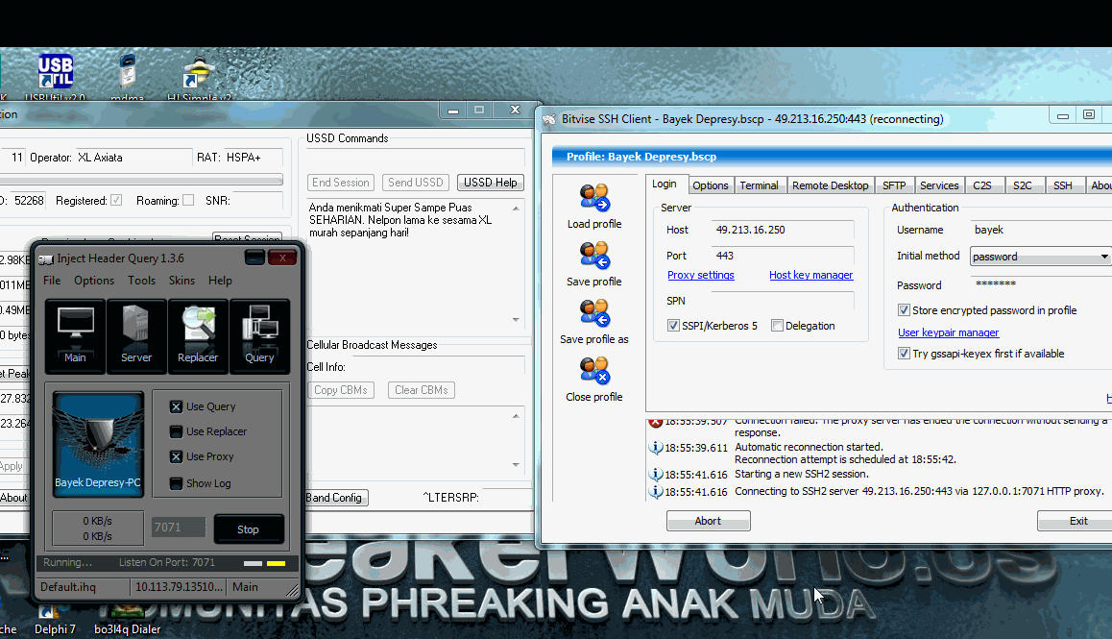Screen dimensions: 1112x639
Task: Click resize grip of Inject Header Query
Action: [293, 589]
